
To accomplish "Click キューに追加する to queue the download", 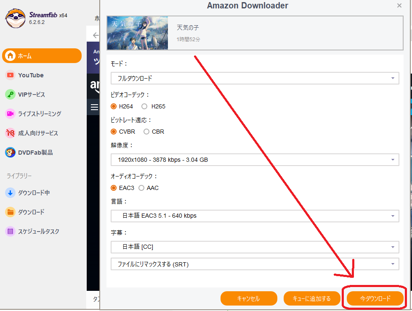I will click(x=311, y=298).
